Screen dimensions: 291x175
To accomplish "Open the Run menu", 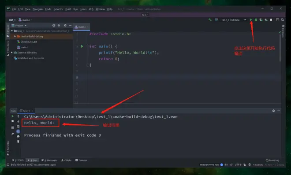I will coord(75,9).
